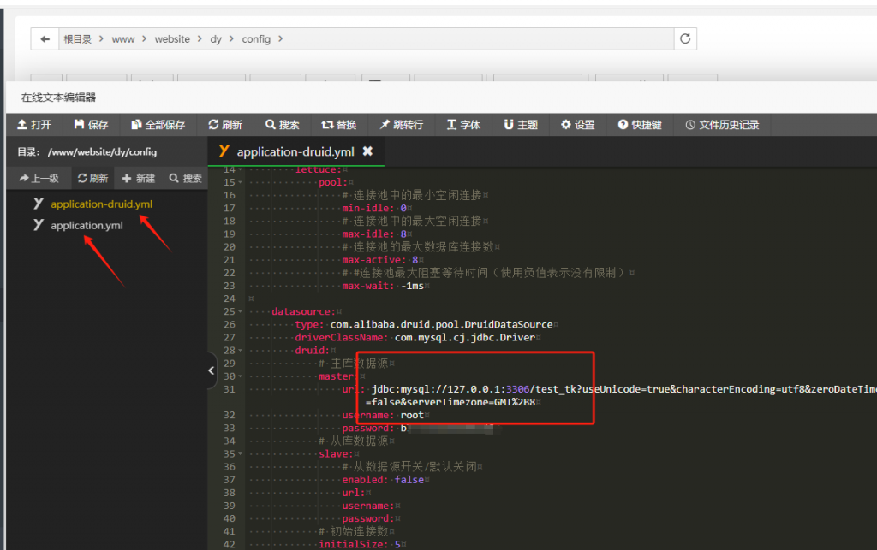Create new item with 新建 button
Screen dimensions: 877x550
point(139,179)
